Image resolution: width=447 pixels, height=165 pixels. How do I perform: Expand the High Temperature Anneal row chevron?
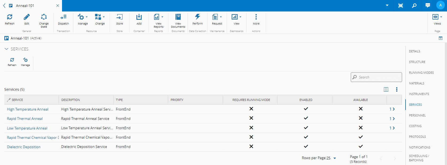tap(394, 109)
